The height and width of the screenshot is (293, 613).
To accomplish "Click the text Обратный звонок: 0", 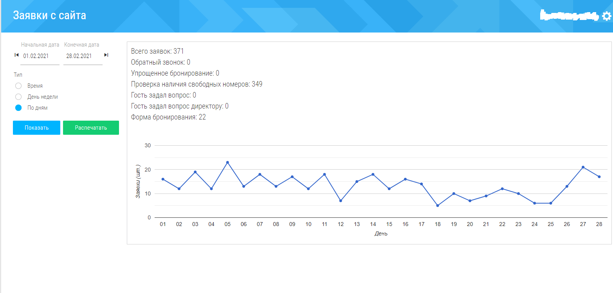I will [x=160, y=62].
